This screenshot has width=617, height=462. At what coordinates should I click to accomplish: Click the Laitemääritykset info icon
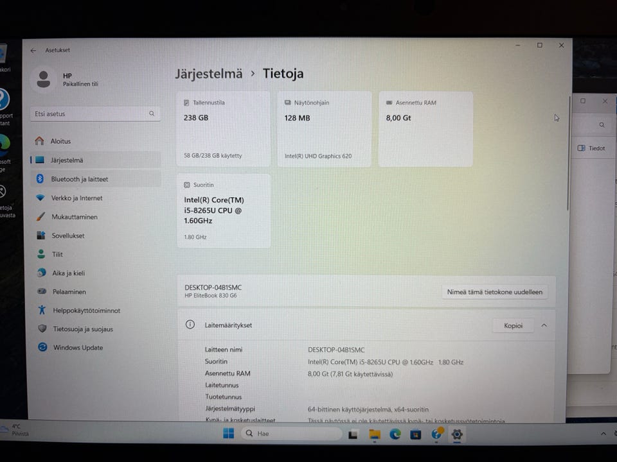pos(190,325)
